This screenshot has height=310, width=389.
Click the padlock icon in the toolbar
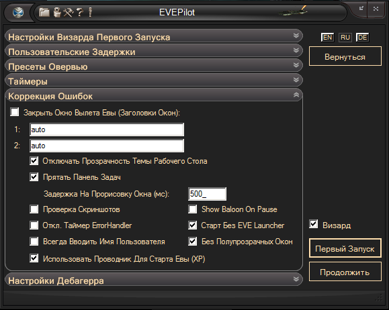click(x=57, y=12)
